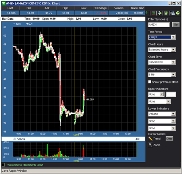Click the Java Applet Window status text

pos(14,171)
